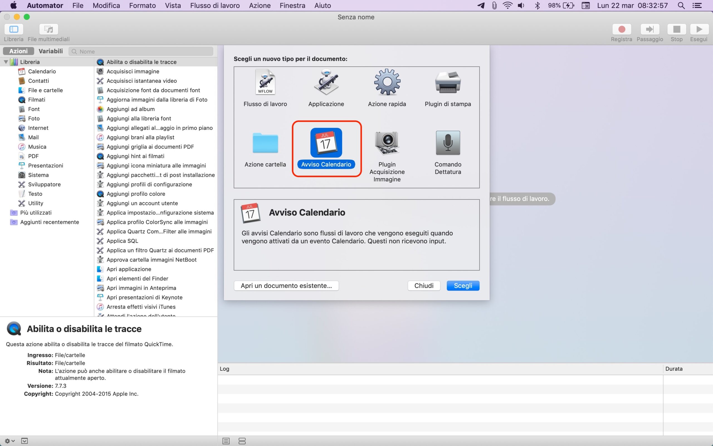Toggle the Libreria sidebar button
Viewport: 713px width, 446px height.
(14, 30)
